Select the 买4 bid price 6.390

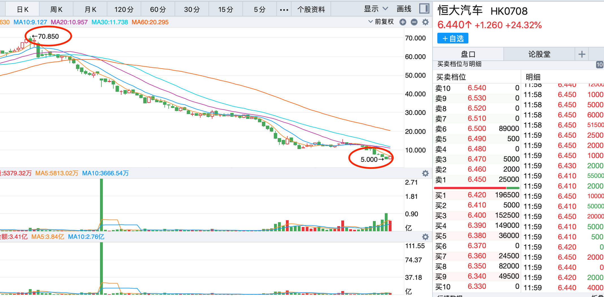pyautogui.click(x=477, y=225)
